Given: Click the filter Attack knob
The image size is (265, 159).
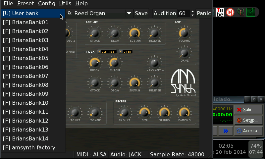Looking at the screenshot, I should tap(95, 83).
